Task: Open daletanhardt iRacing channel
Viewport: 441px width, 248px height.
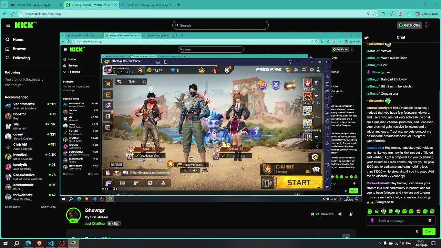Action: [x=30, y=187]
